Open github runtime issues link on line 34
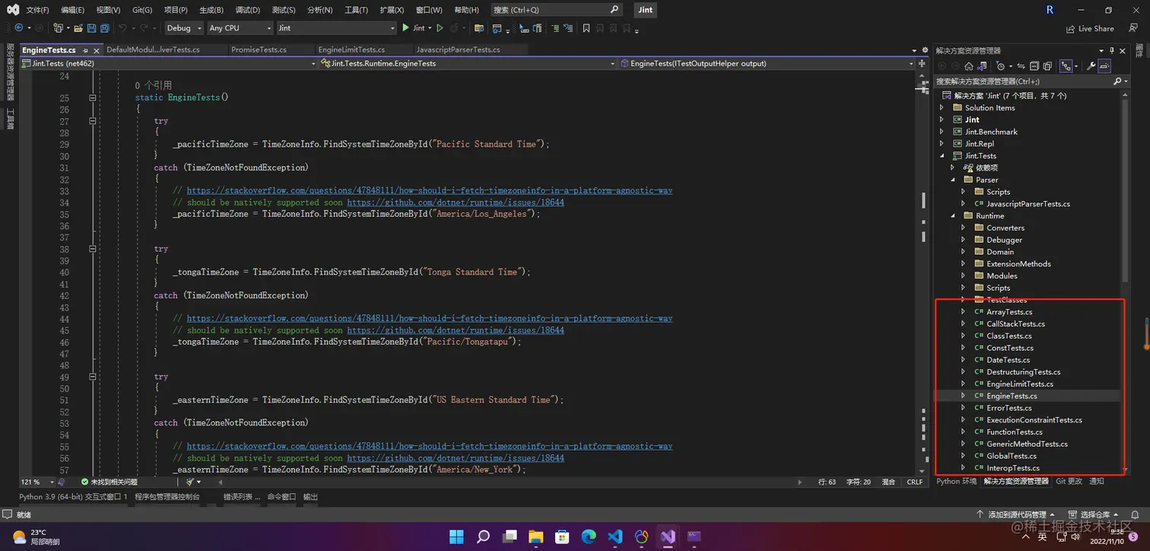This screenshot has height=551, width=1150. click(x=456, y=202)
